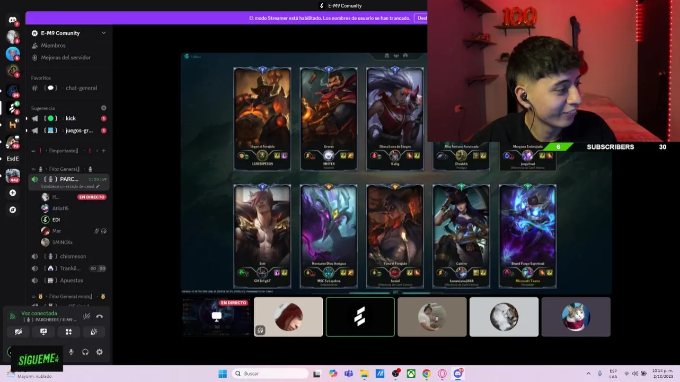
Task: Join the Tranquil... voice channel
Action: tap(69, 268)
